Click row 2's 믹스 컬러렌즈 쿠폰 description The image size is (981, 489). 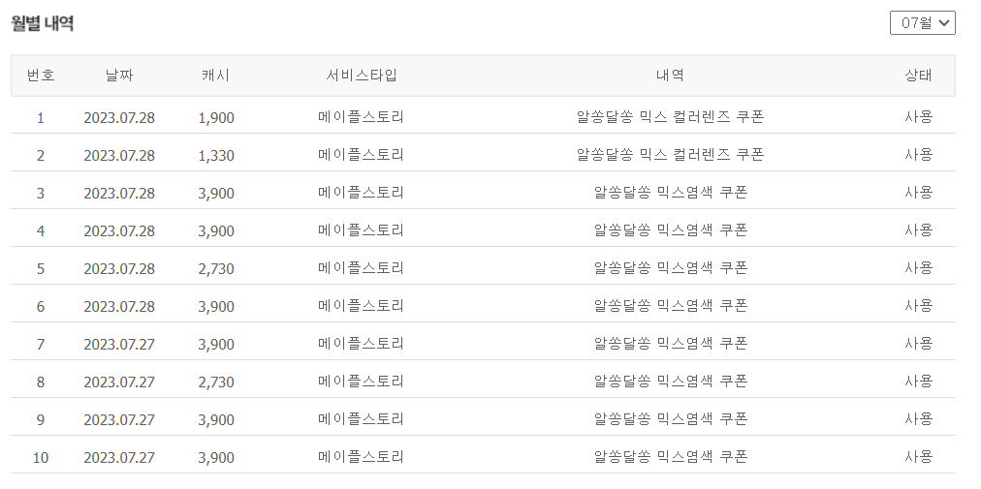pos(670,155)
